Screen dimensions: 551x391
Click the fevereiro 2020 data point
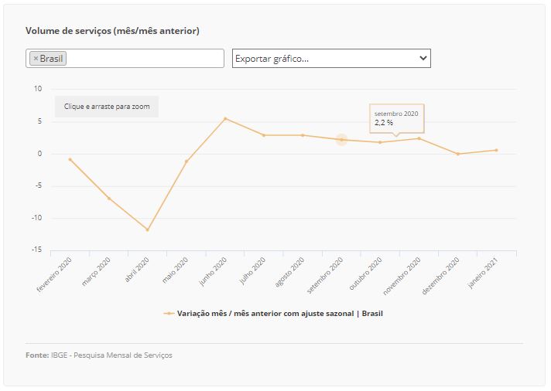pyautogui.click(x=70, y=159)
